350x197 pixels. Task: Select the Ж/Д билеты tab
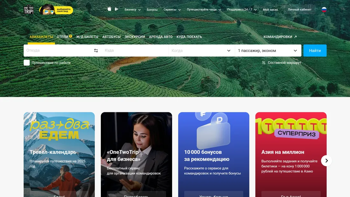pos(87,37)
